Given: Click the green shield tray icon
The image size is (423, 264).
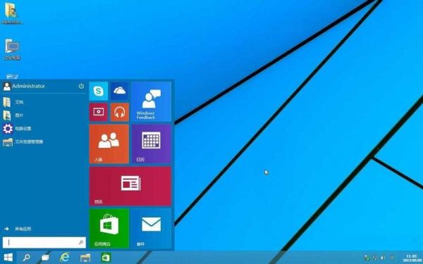Looking at the screenshot, I should [x=367, y=258].
